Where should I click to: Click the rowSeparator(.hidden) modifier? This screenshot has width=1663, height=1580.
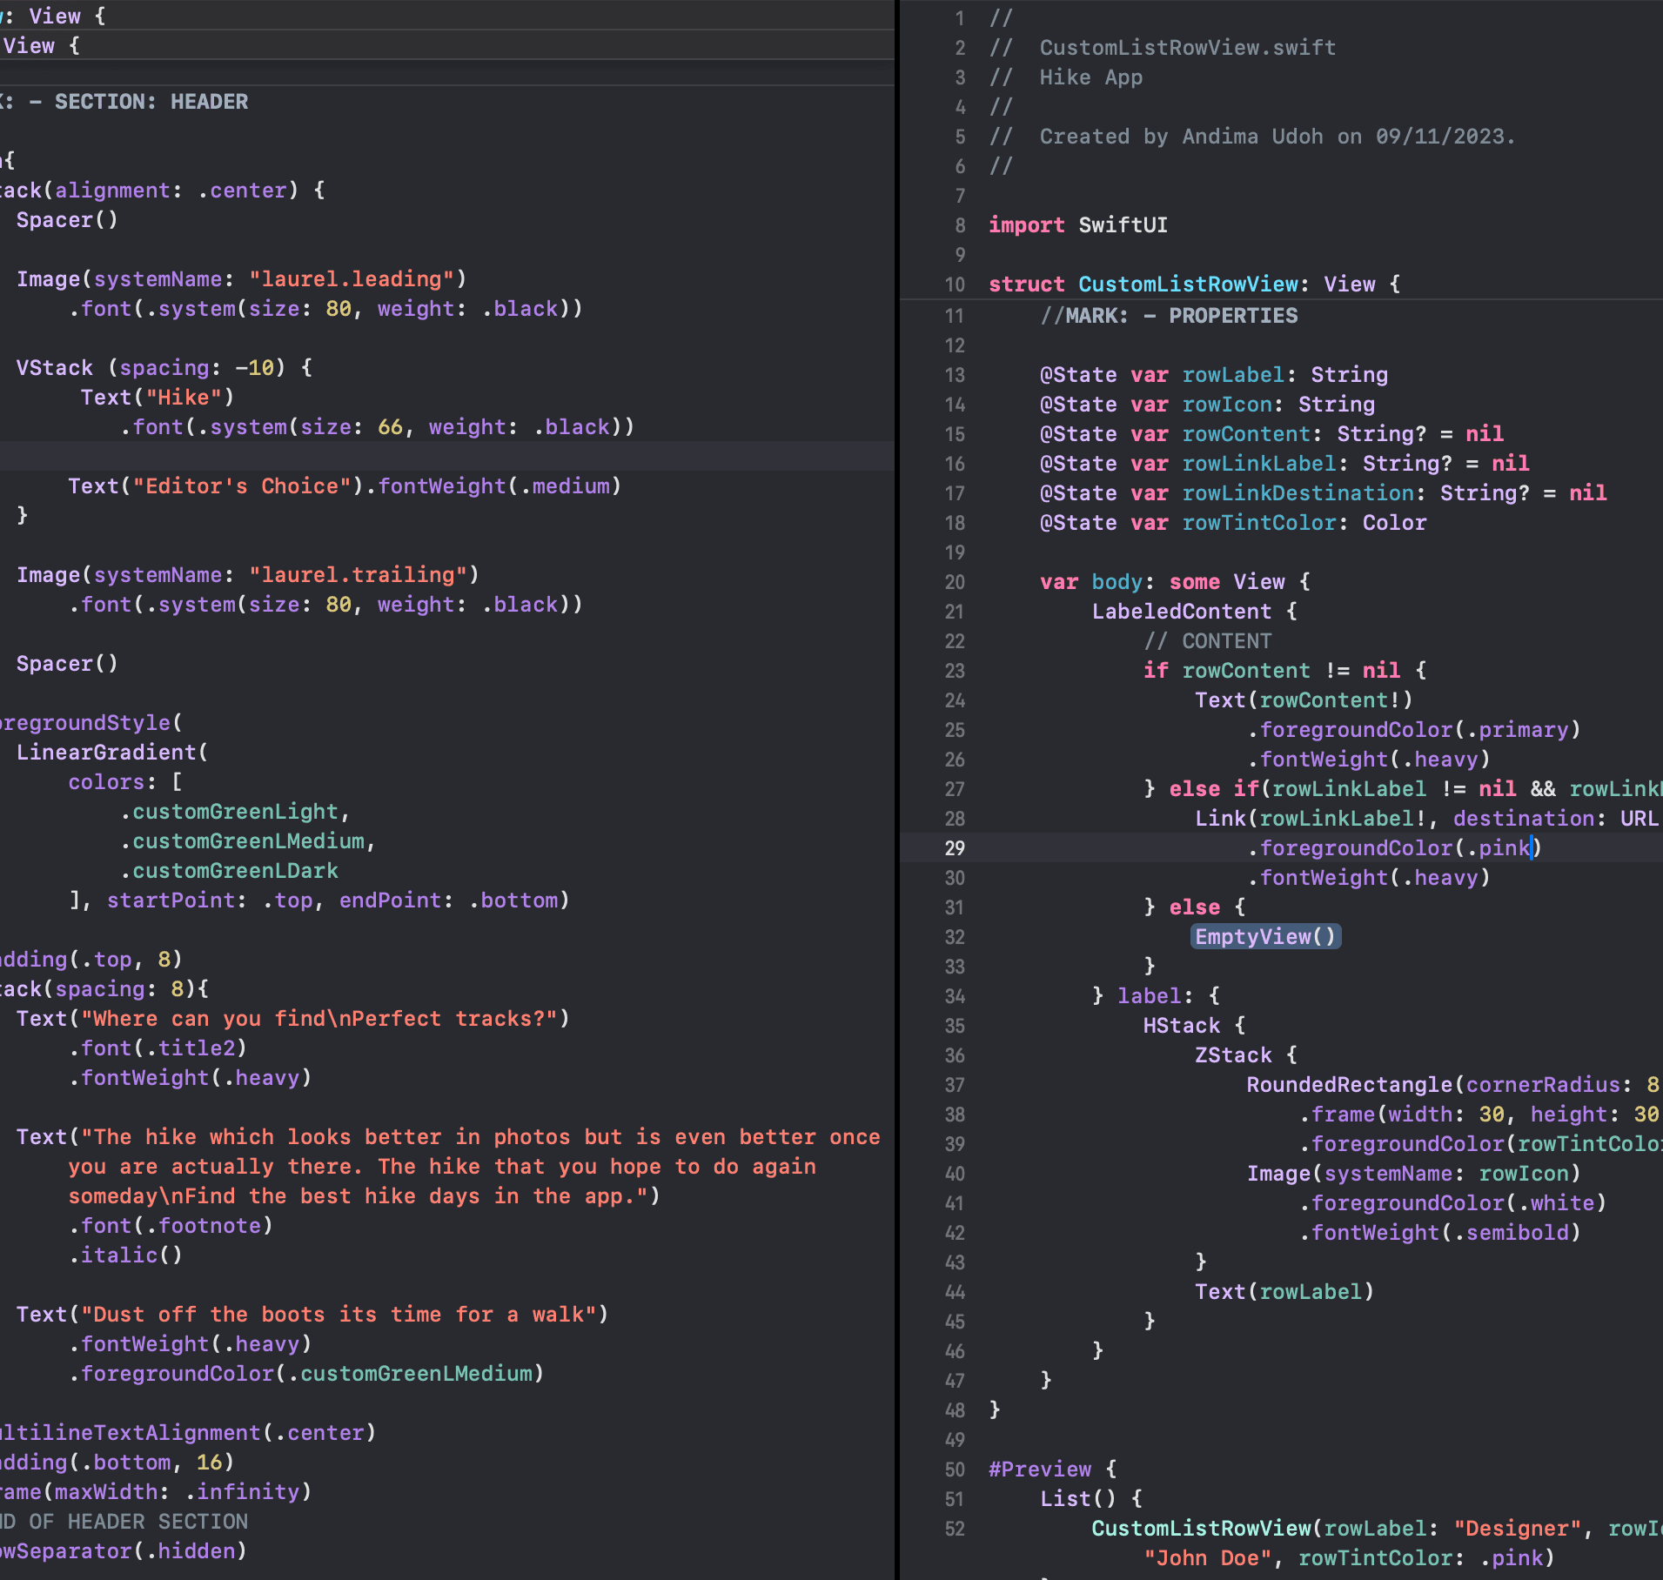click(x=113, y=1550)
